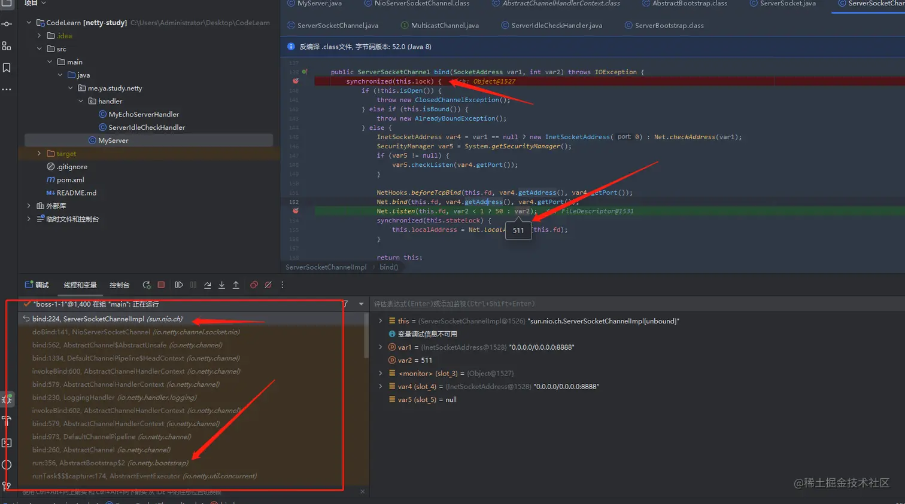This screenshot has height=504, width=905.
Task: Open the debug toolbar more options menu
Action: click(283, 285)
